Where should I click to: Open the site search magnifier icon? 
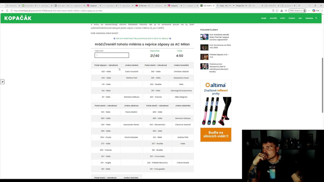pos(316,18)
